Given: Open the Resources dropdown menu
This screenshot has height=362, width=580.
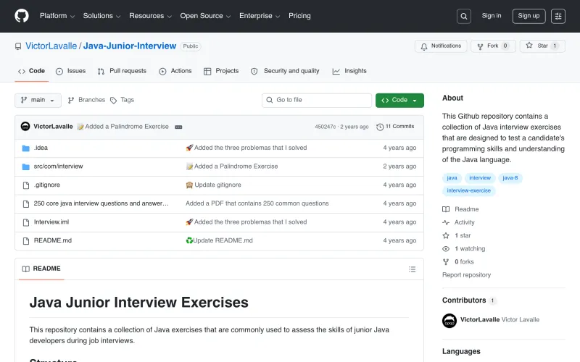Looking at the screenshot, I should tap(150, 16).
